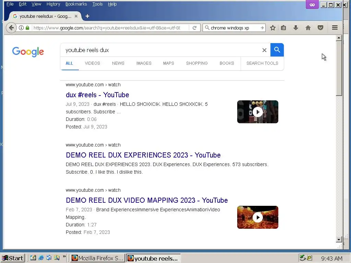Click the green padlock security icon
Image resolution: width=351 pixels, height=263 pixels.
tap(27, 28)
